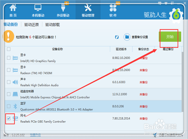Image resolution: width=188 pixels, height=139 pixels.
Task: Uncheck the Realtek PCIe GBE checkbox
Action: pyautogui.click(x=9, y=118)
